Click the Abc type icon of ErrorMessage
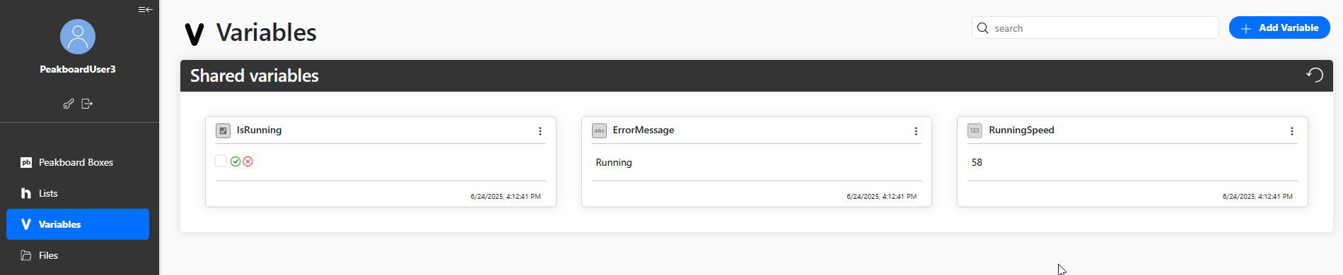Screen dimensions: 1343x275 [599, 130]
